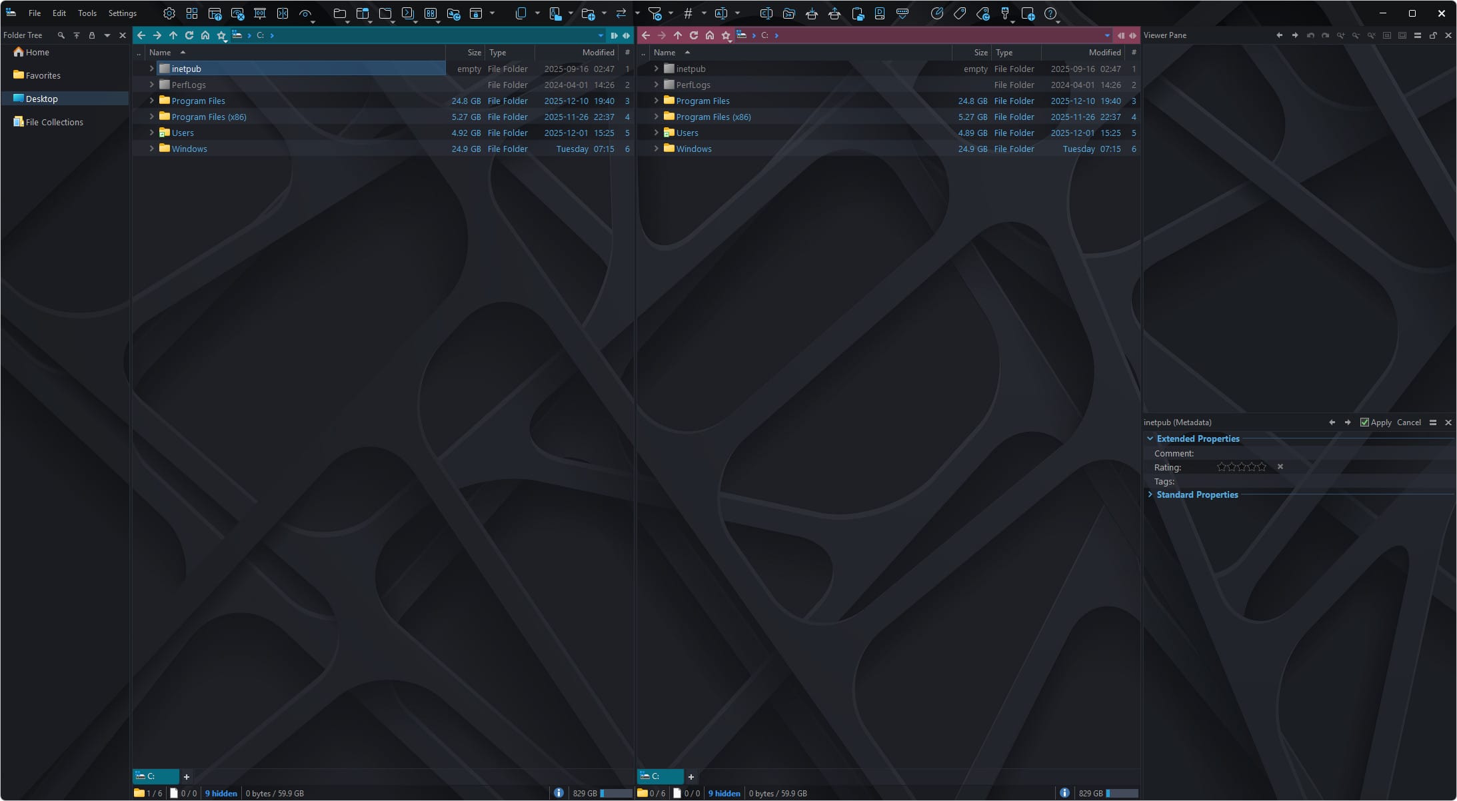Viewport: 1457px width, 801px height.
Task: Click the paintbrush icon in toolbar
Action: point(1005,13)
